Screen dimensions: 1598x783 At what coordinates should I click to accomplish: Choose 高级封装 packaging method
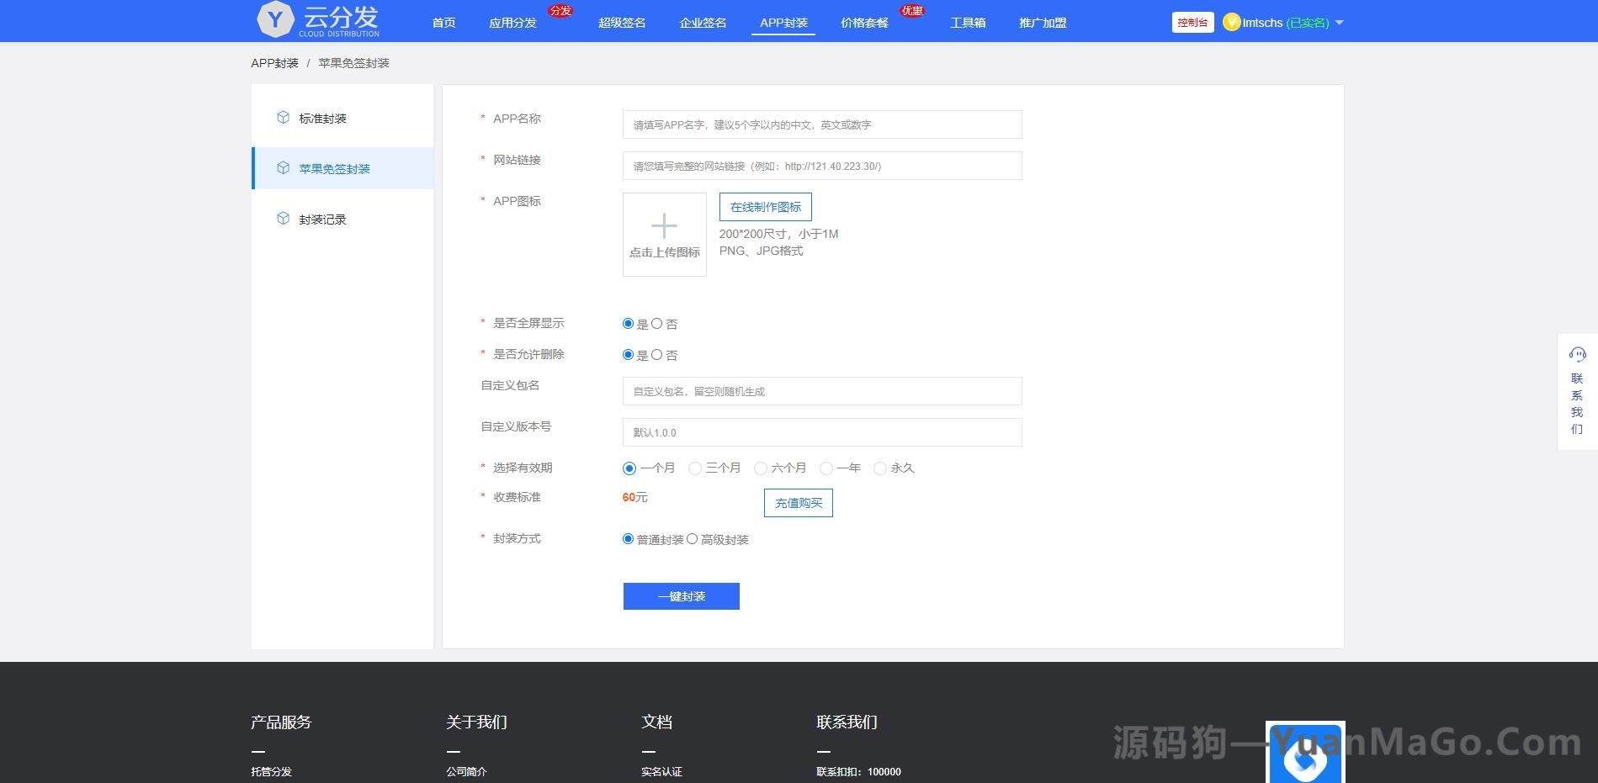693,538
